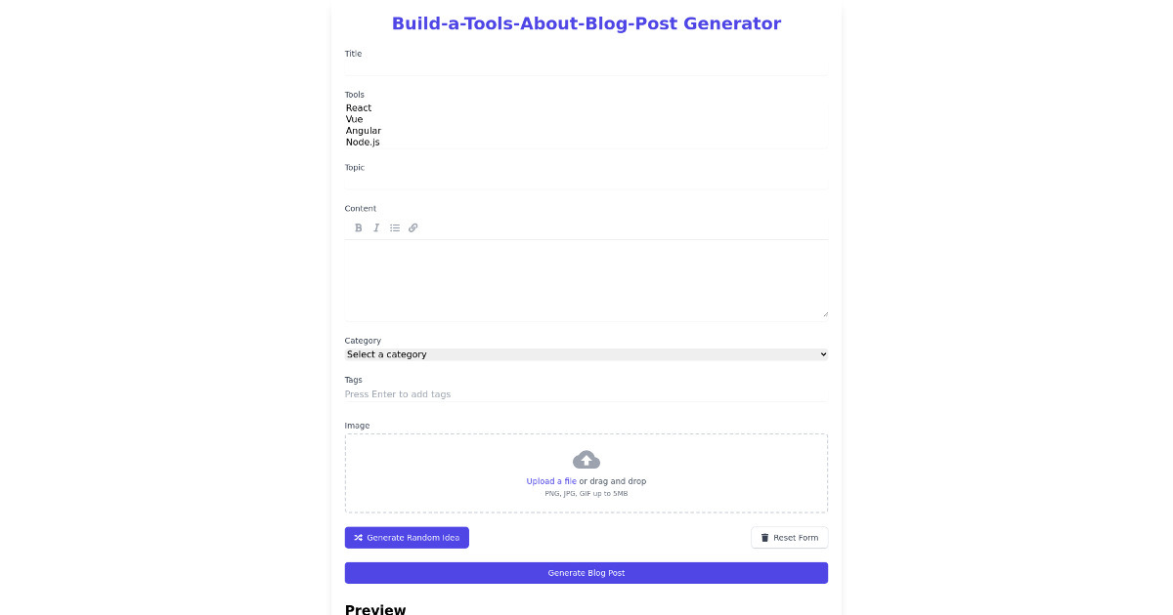1173x615 pixels.
Task: Click the trash icon inside Reset Form
Action: (765, 537)
